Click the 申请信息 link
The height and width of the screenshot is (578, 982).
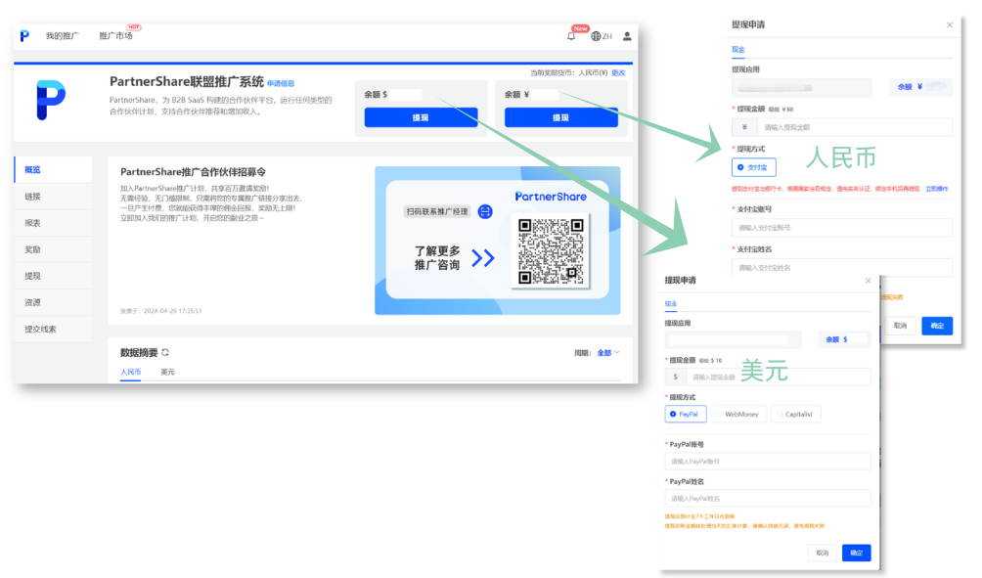point(280,82)
